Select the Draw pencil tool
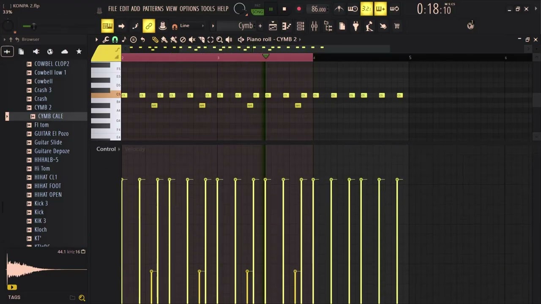 [x=155, y=39]
